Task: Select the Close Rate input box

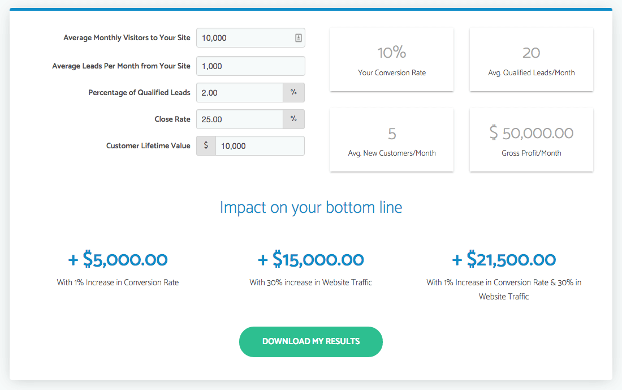Action: point(240,119)
